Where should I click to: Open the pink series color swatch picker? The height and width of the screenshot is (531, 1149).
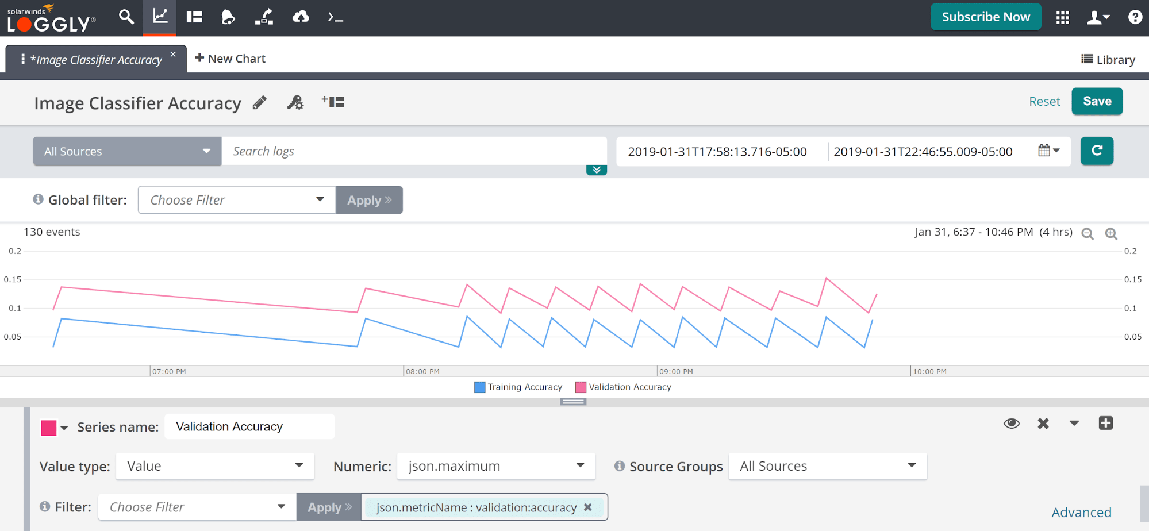(54, 428)
